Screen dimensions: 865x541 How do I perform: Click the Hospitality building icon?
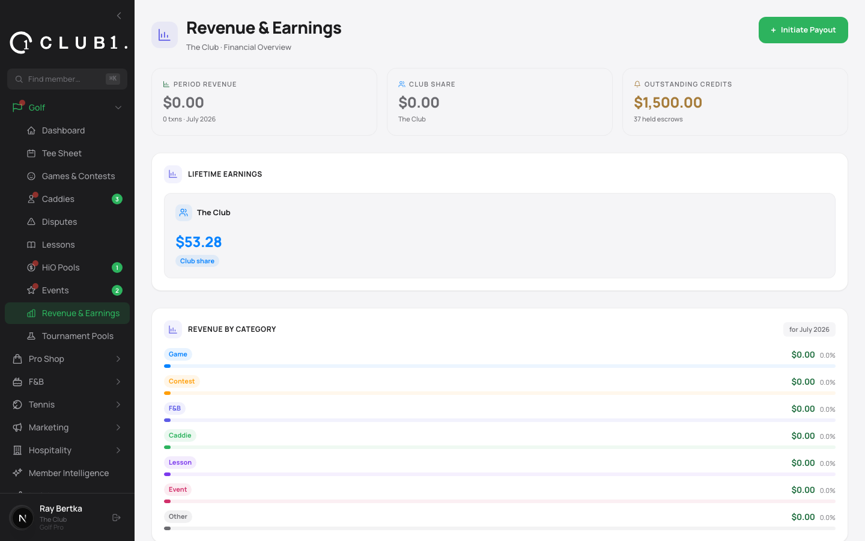tap(17, 450)
